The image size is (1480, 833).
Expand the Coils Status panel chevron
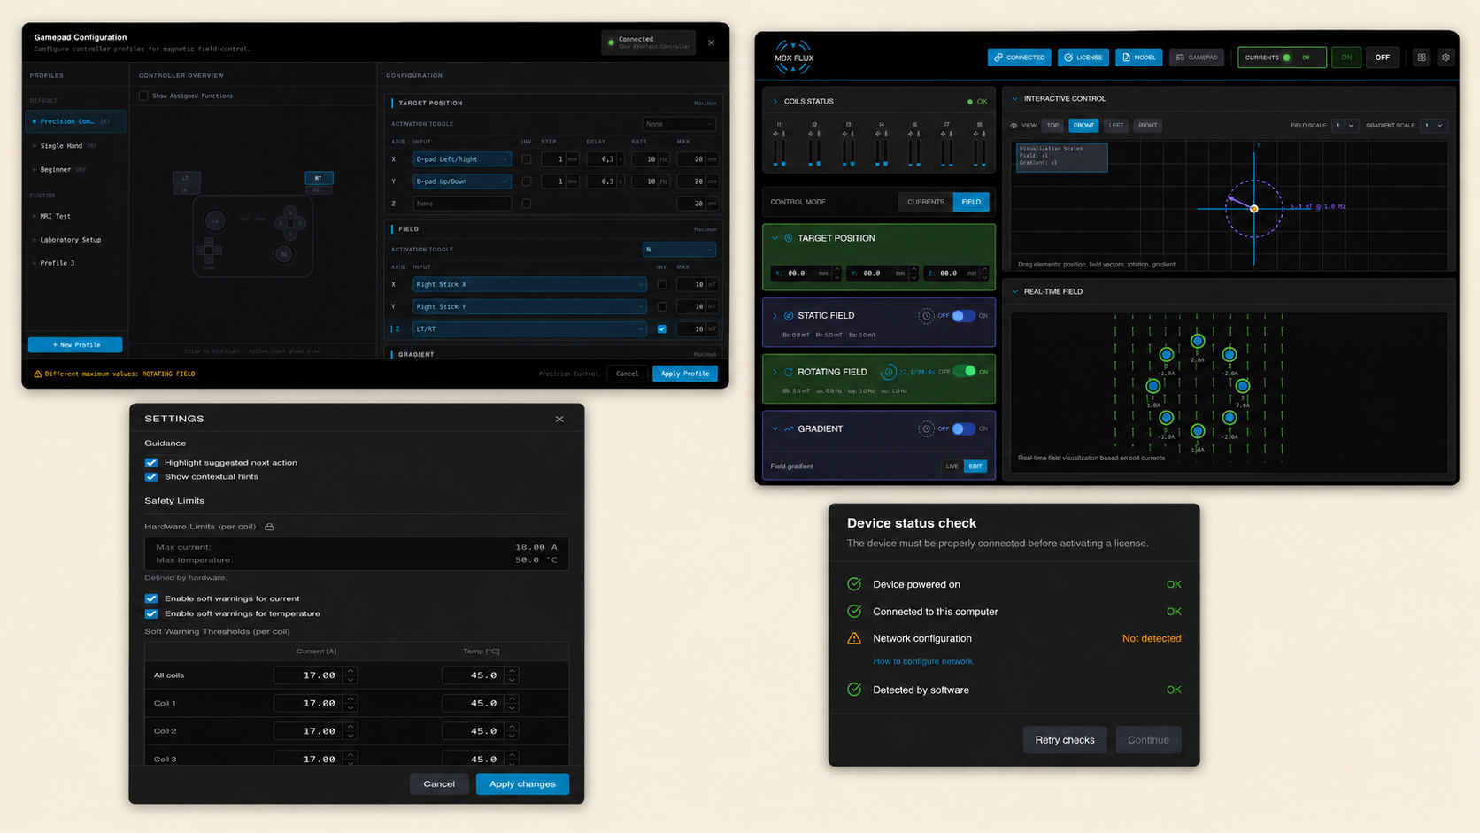tap(775, 102)
